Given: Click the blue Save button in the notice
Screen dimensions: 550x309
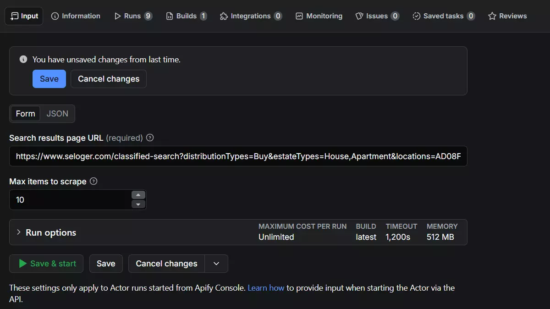Looking at the screenshot, I should [x=49, y=79].
